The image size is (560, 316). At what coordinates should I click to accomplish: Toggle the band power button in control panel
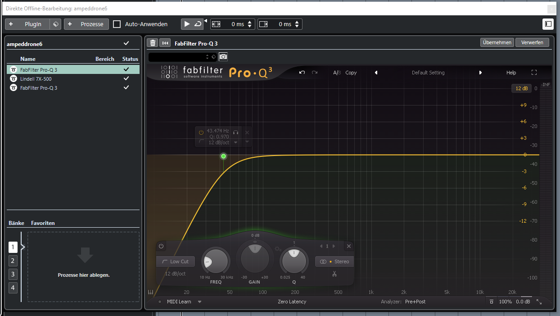pyautogui.click(x=161, y=246)
